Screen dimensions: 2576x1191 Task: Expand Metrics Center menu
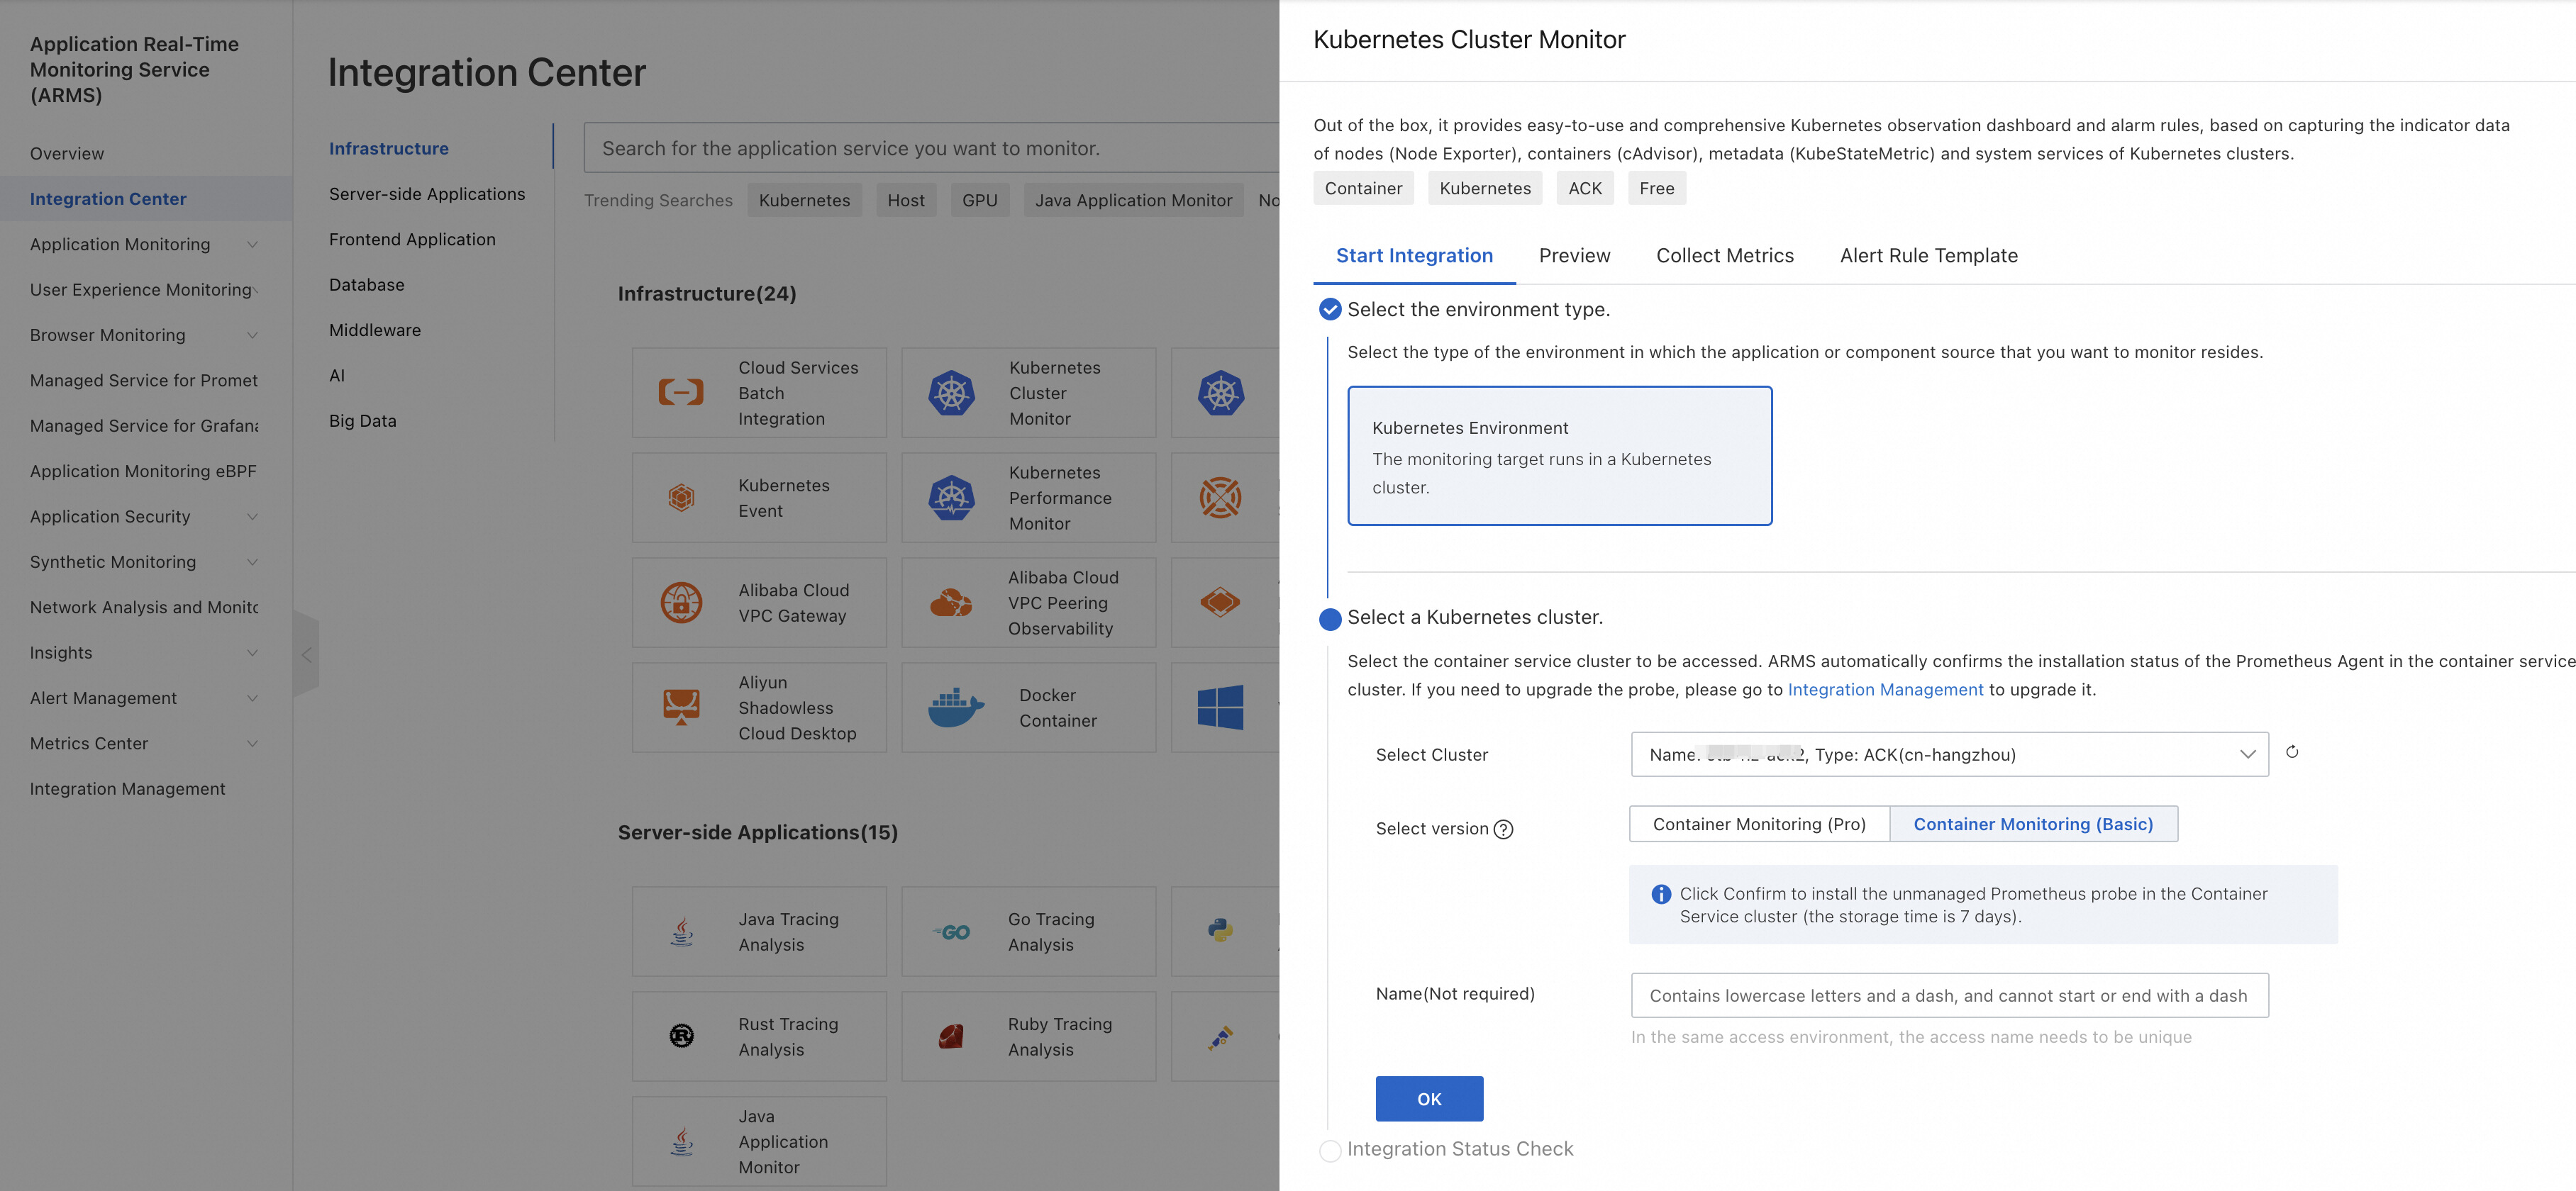[x=252, y=744]
